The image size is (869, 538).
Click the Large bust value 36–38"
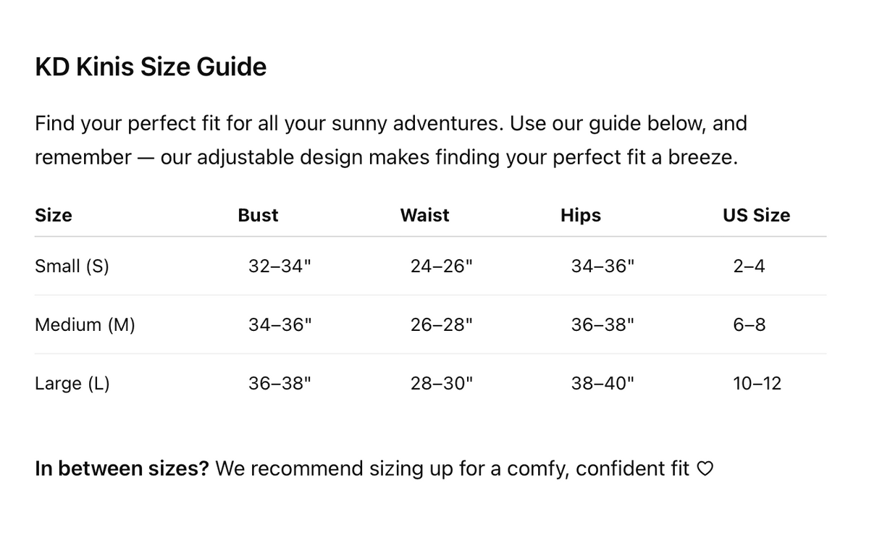280,384
